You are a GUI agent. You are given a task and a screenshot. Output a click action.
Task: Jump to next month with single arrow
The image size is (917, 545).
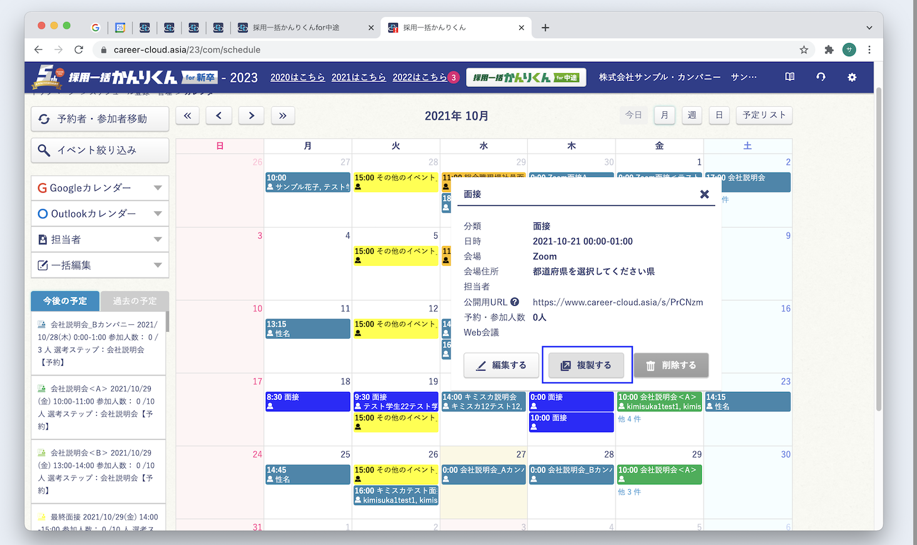[251, 116]
